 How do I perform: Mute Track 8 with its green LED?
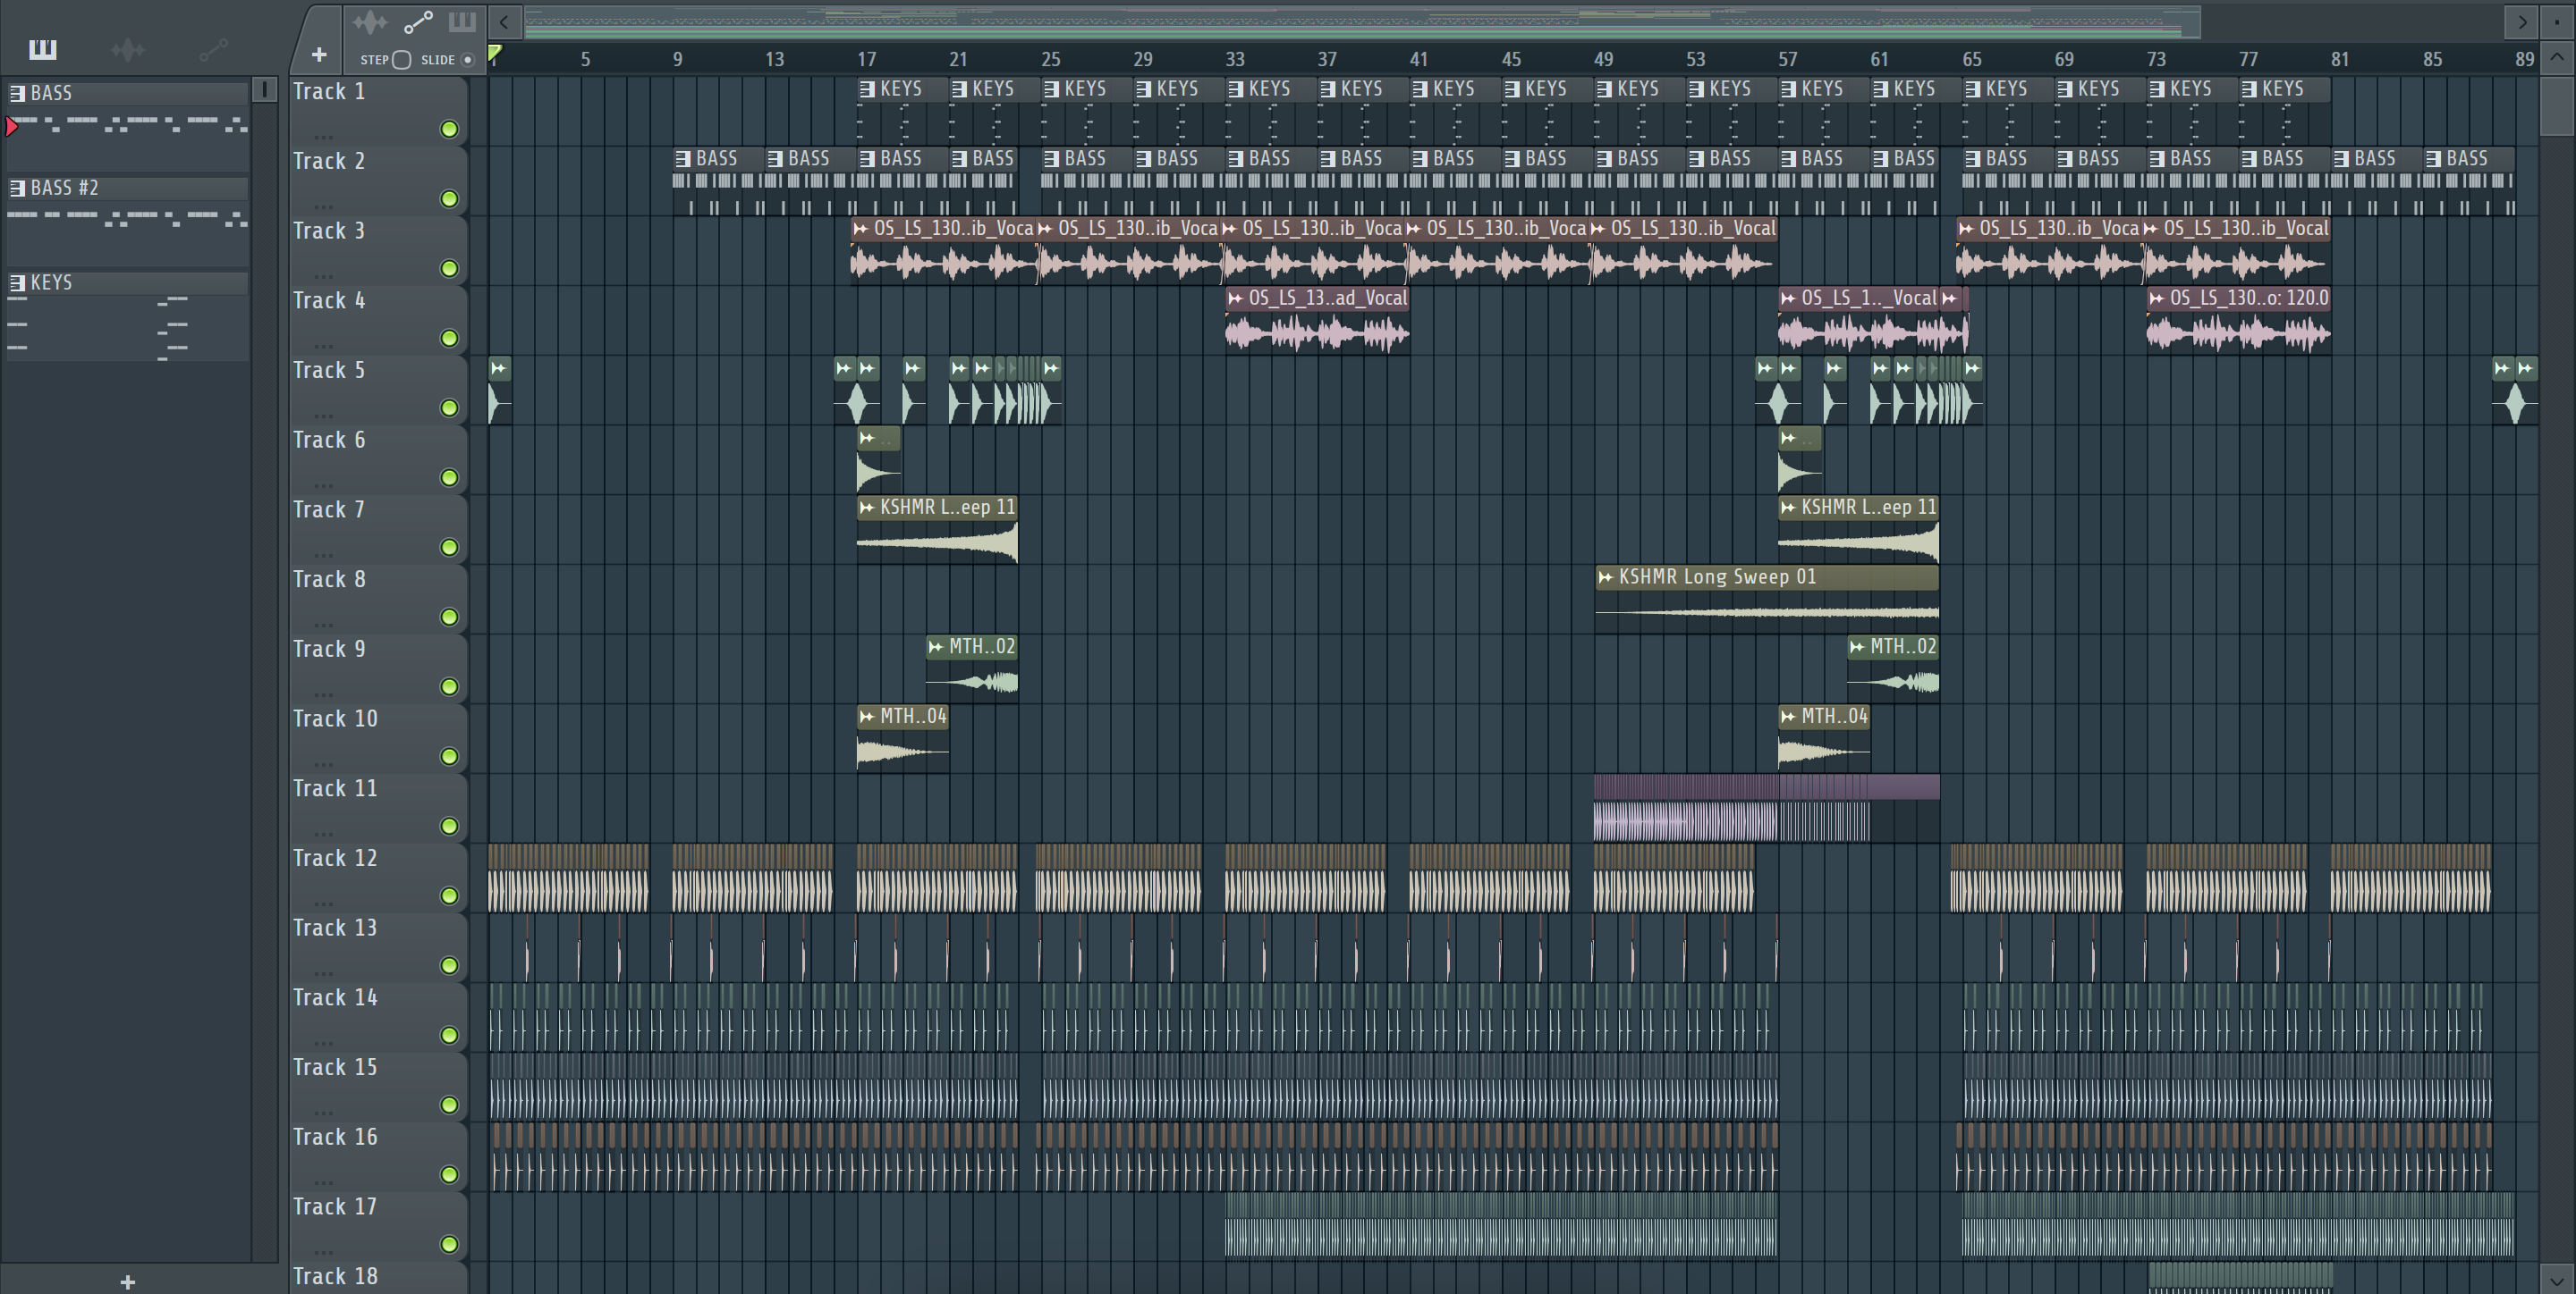point(449,618)
